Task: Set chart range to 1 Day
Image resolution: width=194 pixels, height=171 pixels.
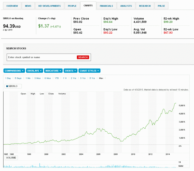Action: tap(8, 78)
